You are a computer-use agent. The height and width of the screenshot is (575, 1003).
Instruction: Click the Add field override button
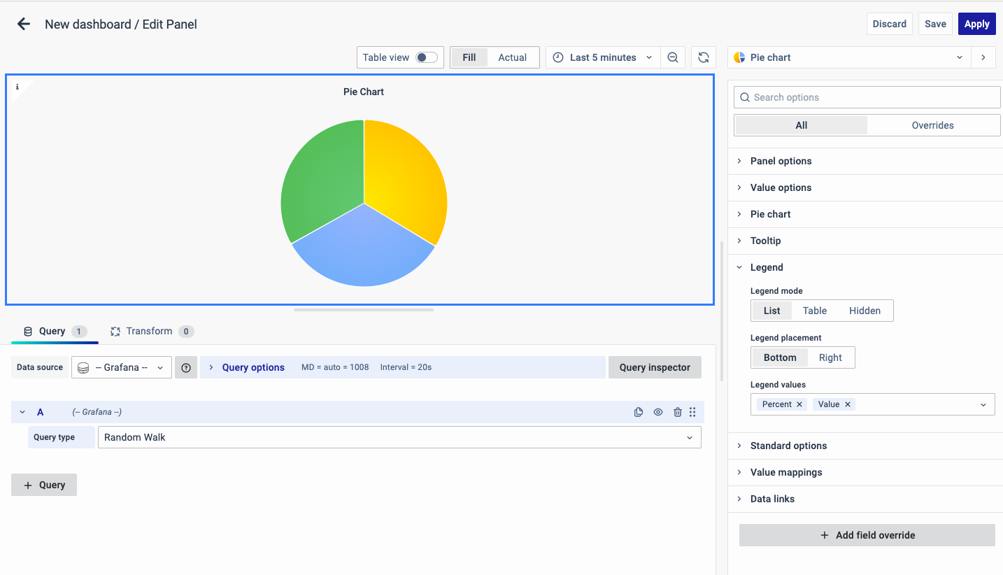click(867, 535)
